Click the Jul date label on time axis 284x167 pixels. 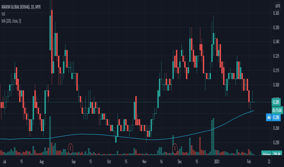point(5,162)
